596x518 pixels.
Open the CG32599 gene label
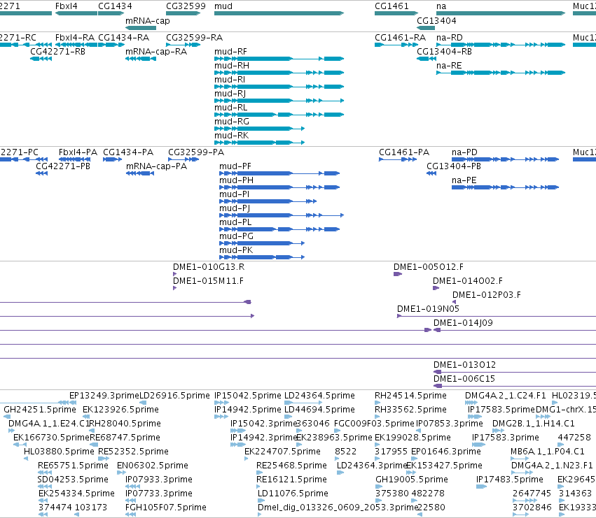186,6
